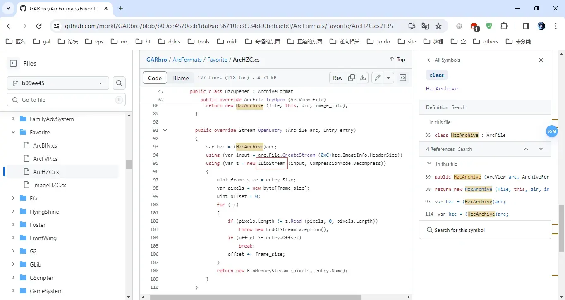Go back to All Symbols
This screenshot has width=565, height=300.
(x=443, y=60)
